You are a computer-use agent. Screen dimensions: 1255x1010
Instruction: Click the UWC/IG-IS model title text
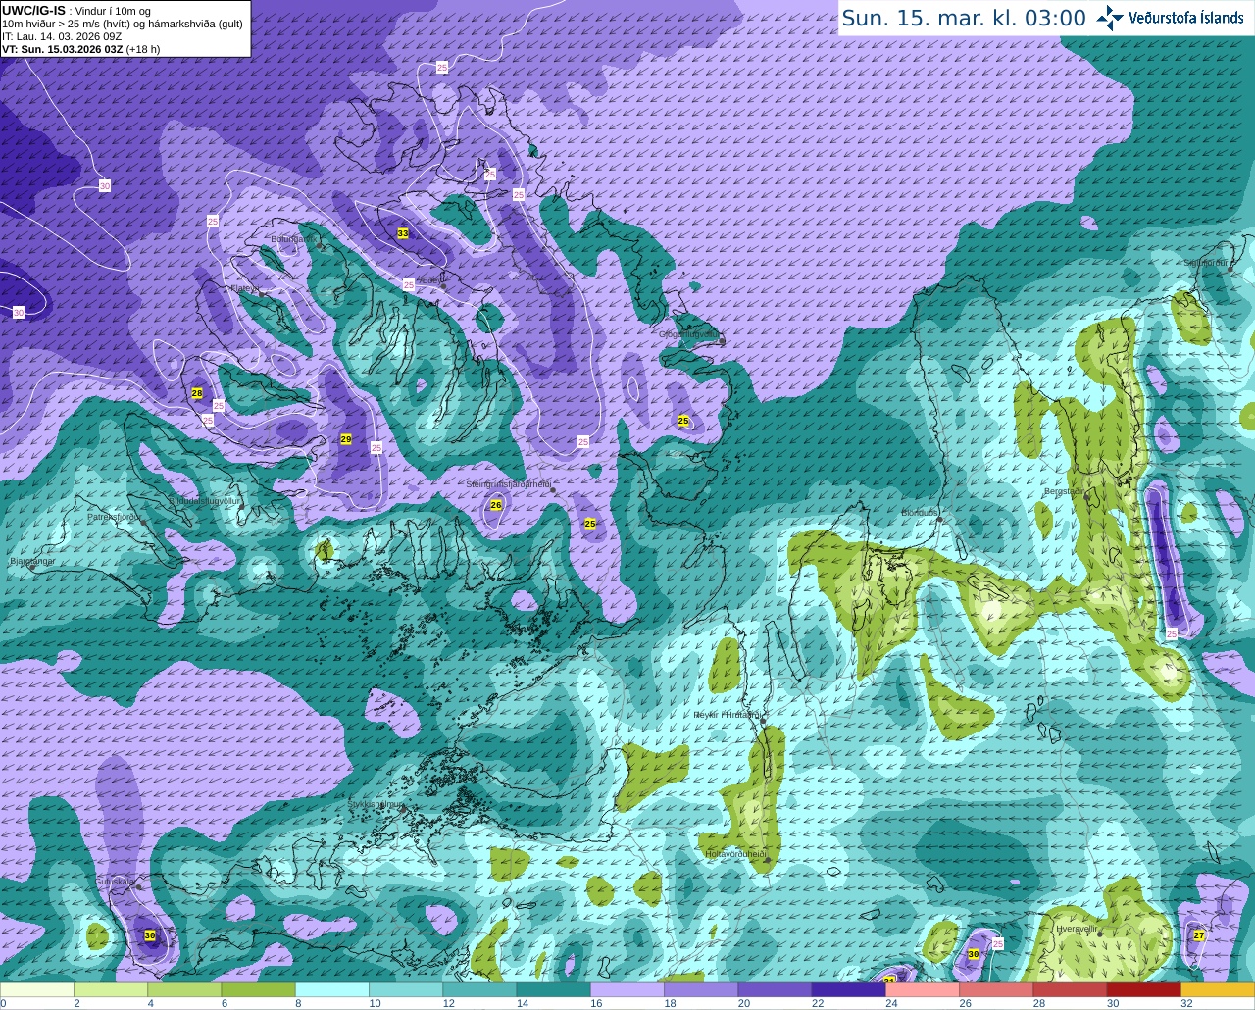(33, 10)
